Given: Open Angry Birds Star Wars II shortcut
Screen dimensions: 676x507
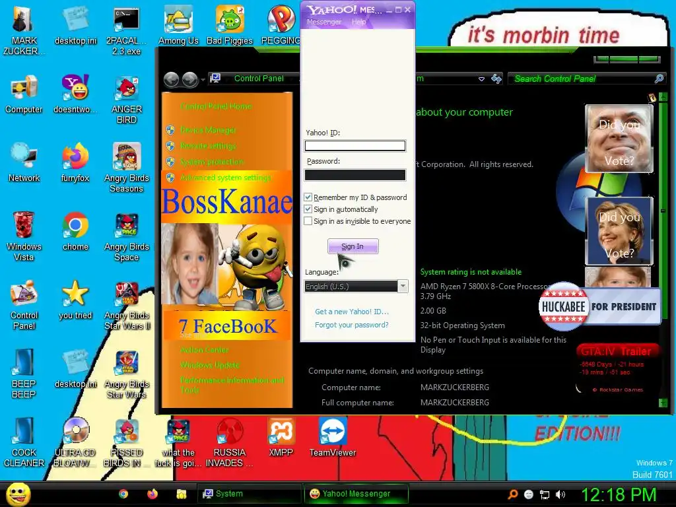Looking at the screenshot, I should [x=127, y=305].
